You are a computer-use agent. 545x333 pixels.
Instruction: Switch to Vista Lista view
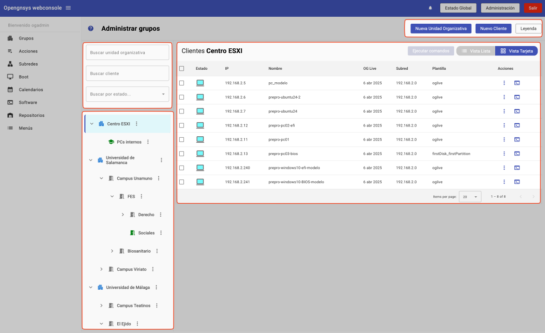click(476, 51)
